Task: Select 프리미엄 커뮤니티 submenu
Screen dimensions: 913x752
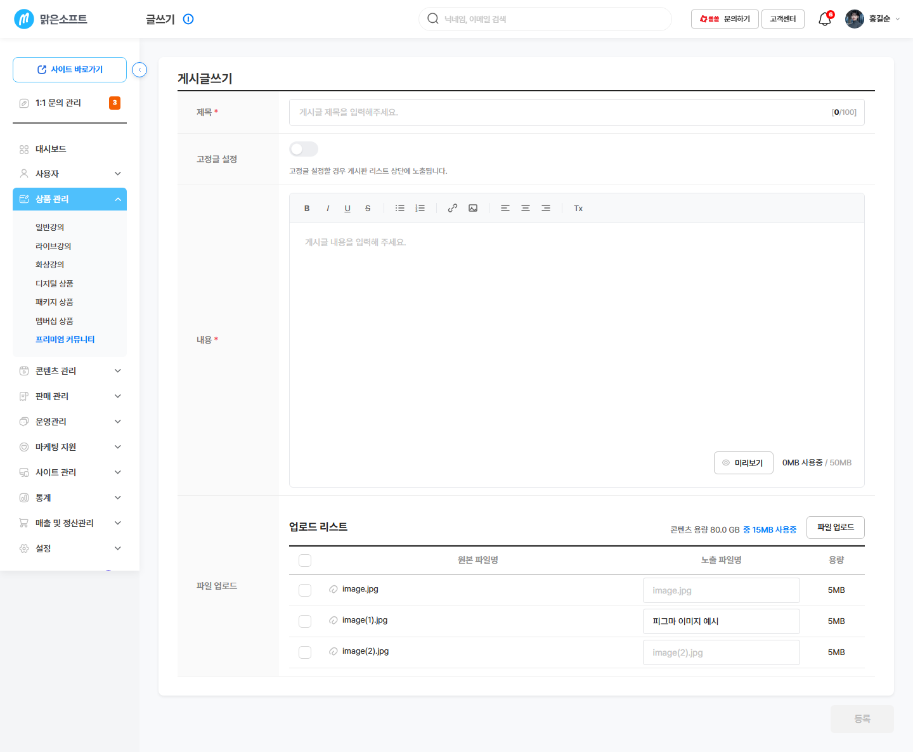Action: (x=65, y=339)
